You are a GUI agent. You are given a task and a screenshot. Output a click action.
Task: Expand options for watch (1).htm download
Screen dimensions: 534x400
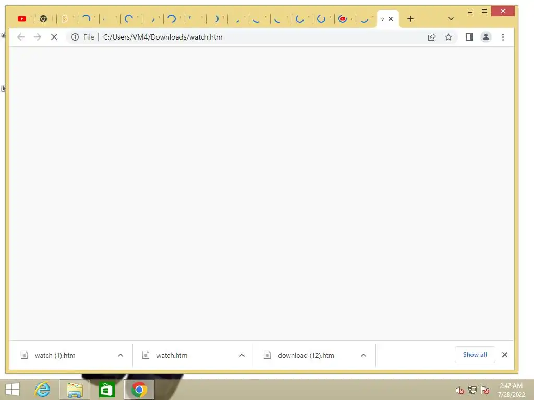(120, 355)
